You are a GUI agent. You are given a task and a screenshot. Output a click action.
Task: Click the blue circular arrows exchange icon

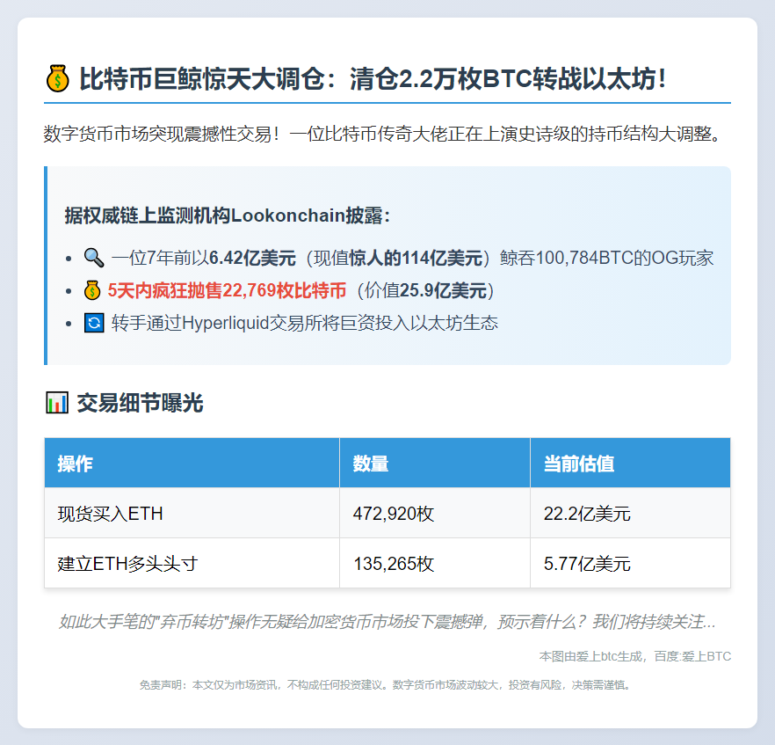coord(92,323)
